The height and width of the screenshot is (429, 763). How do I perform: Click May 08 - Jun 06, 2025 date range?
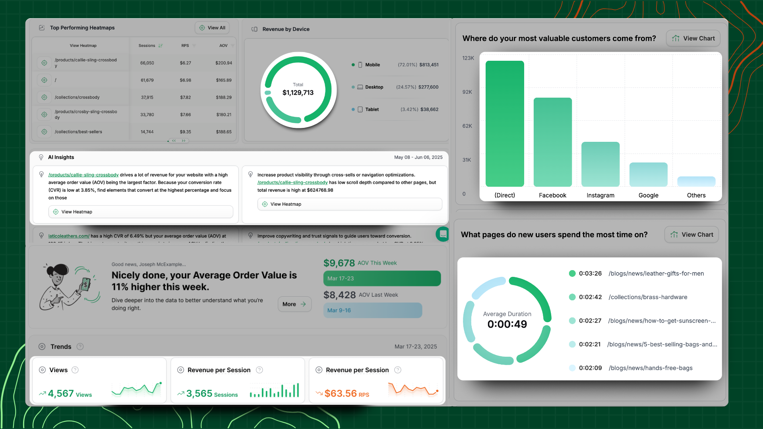click(418, 157)
